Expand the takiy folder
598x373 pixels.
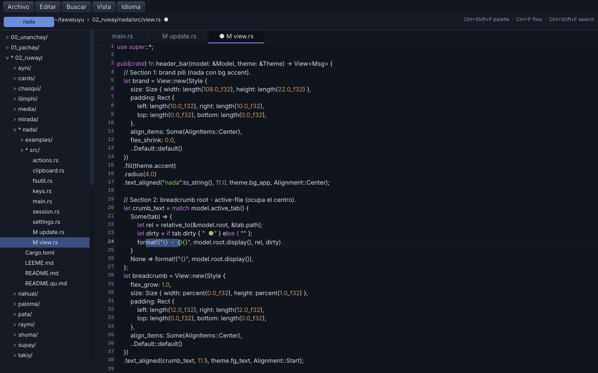tap(45, 355)
